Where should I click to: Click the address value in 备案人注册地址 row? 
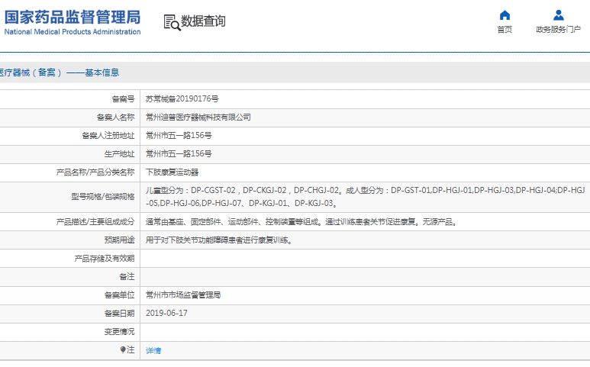[x=179, y=135]
